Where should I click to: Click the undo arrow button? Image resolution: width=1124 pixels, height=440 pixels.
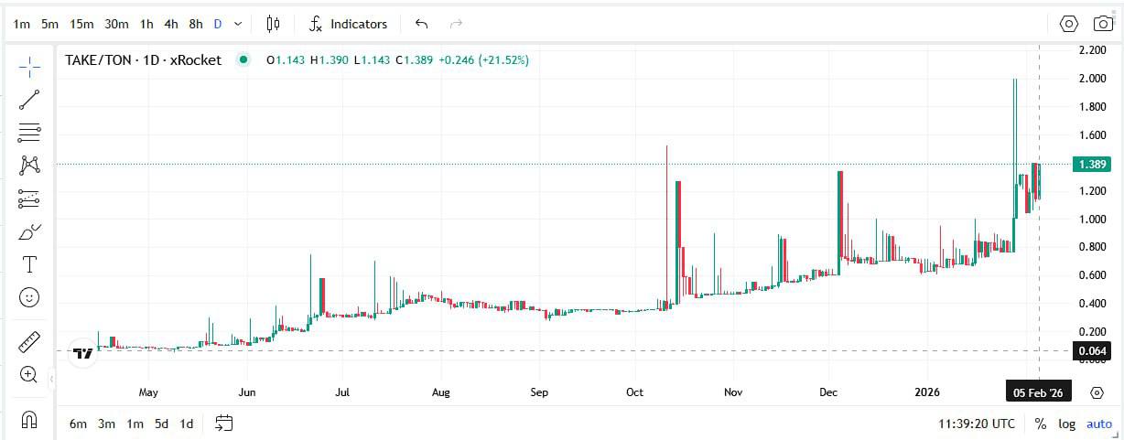pos(421,24)
